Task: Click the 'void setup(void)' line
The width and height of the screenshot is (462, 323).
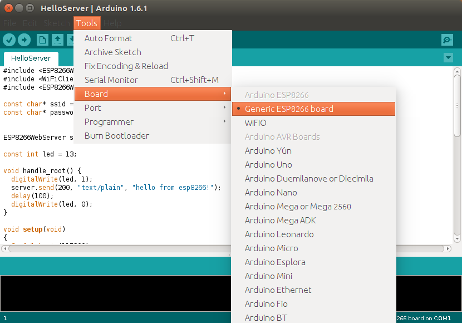Action: click(x=35, y=229)
